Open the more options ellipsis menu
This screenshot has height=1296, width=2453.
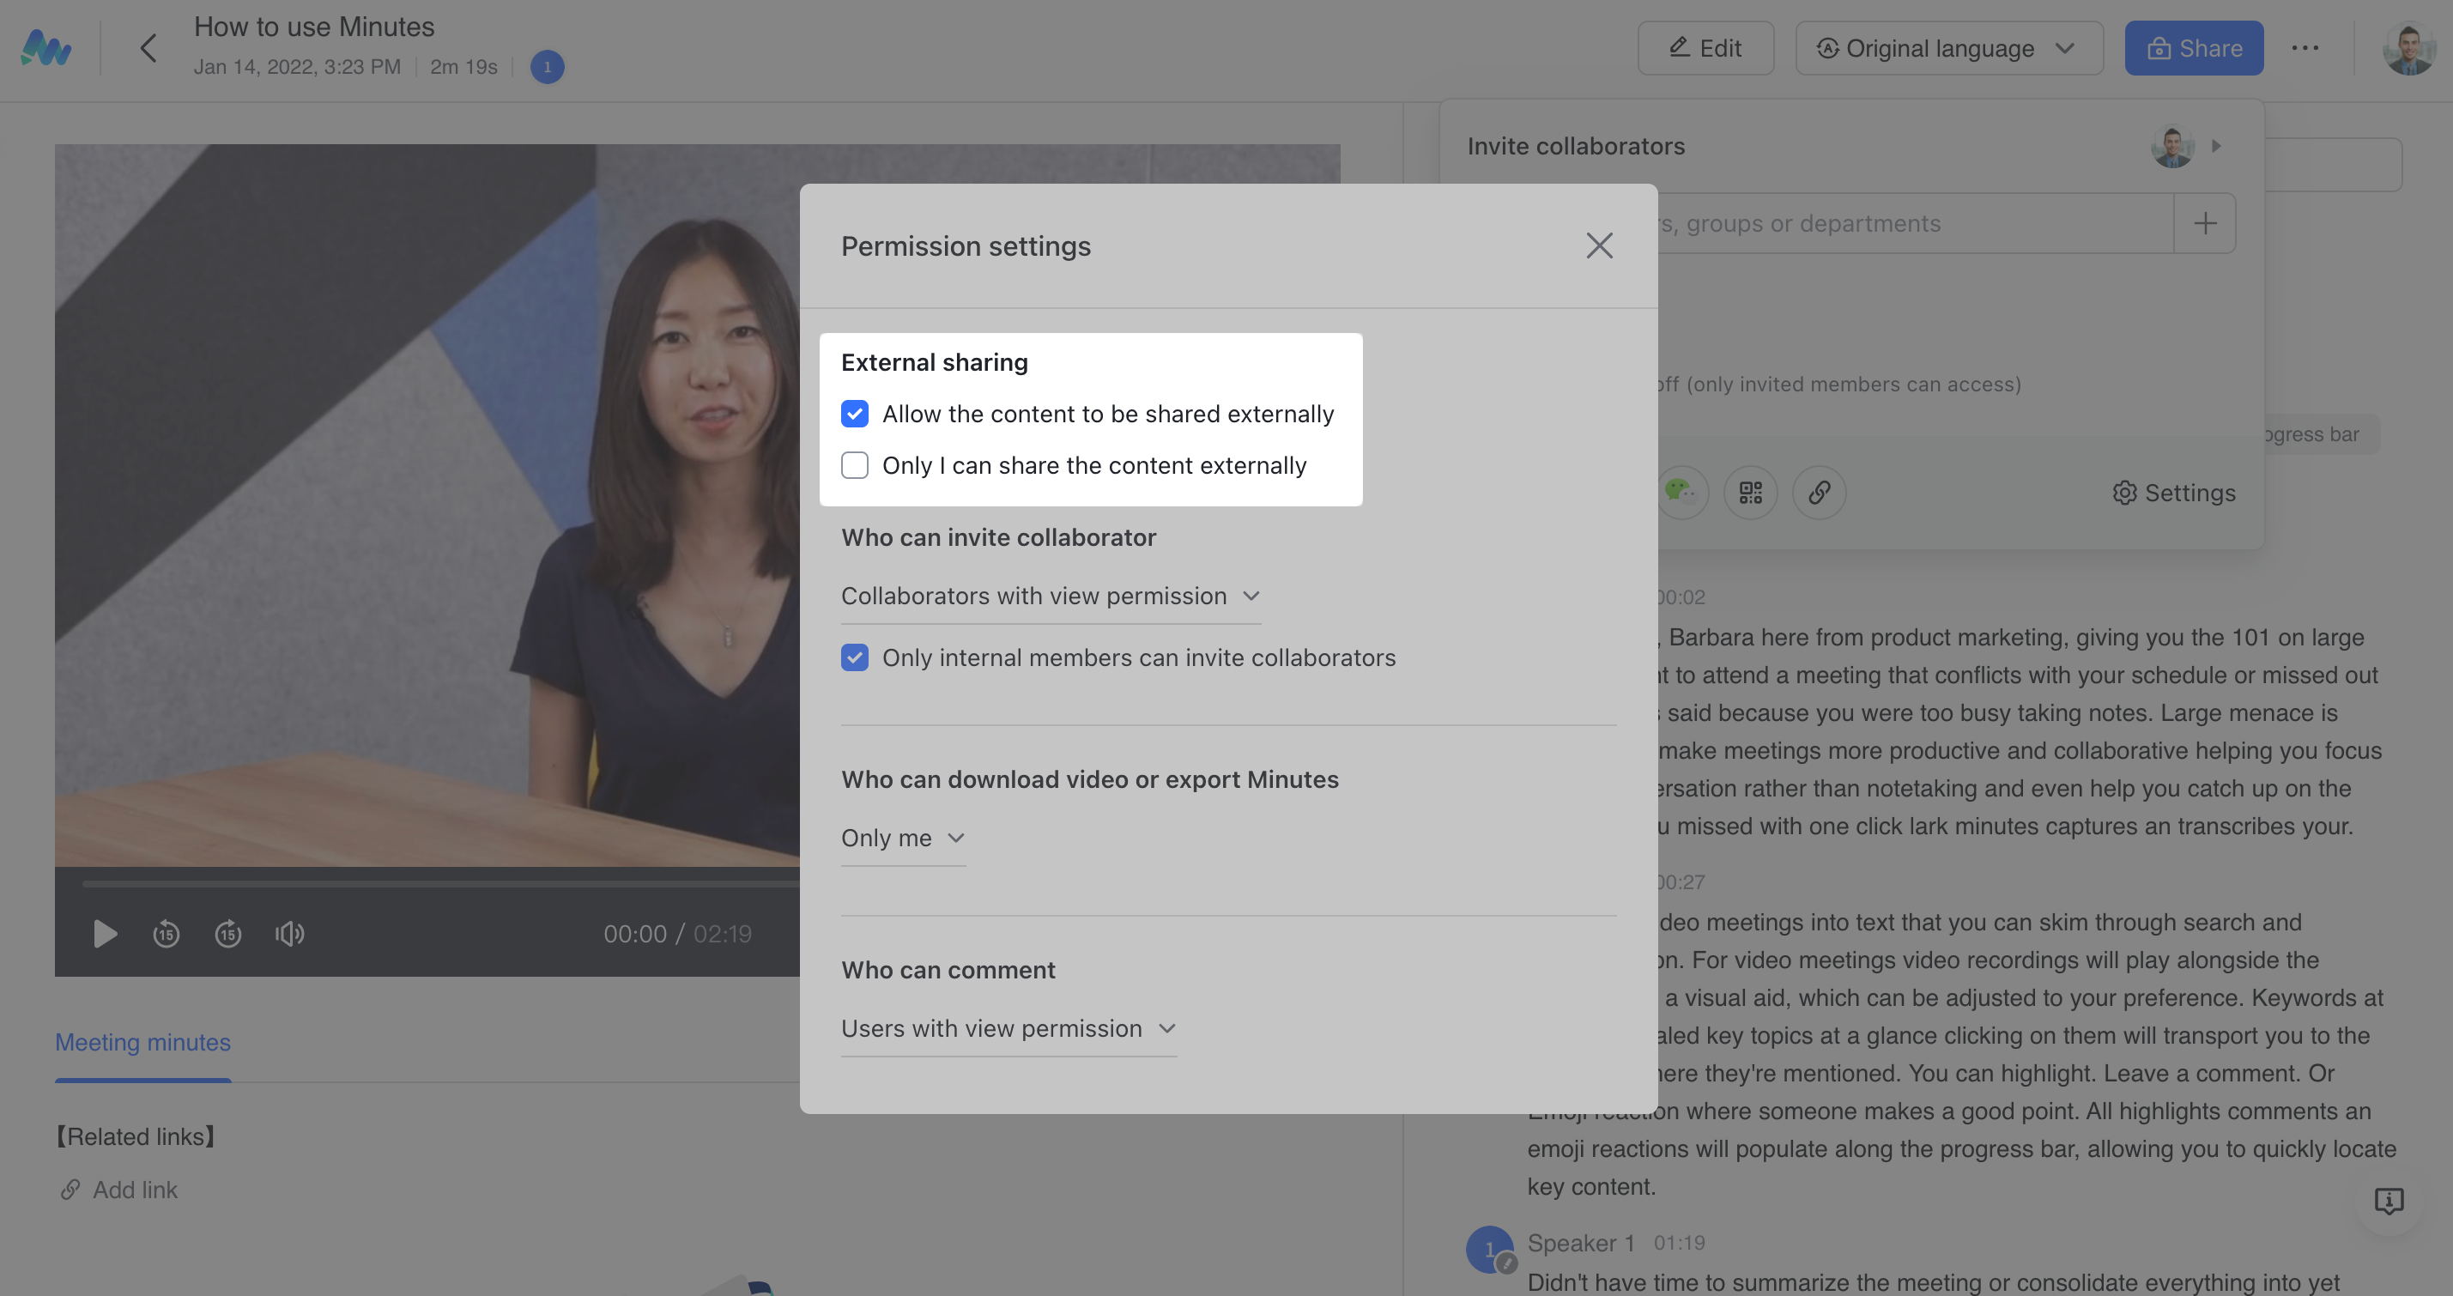pos(2305,47)
